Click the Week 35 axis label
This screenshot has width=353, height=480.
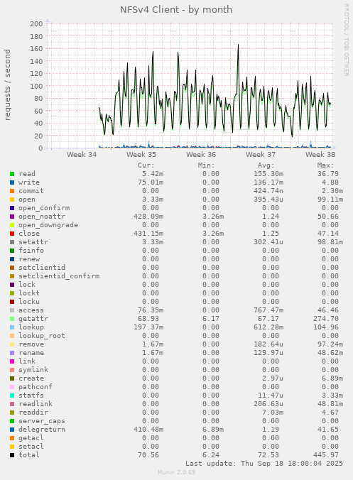(x=141, y=155)
